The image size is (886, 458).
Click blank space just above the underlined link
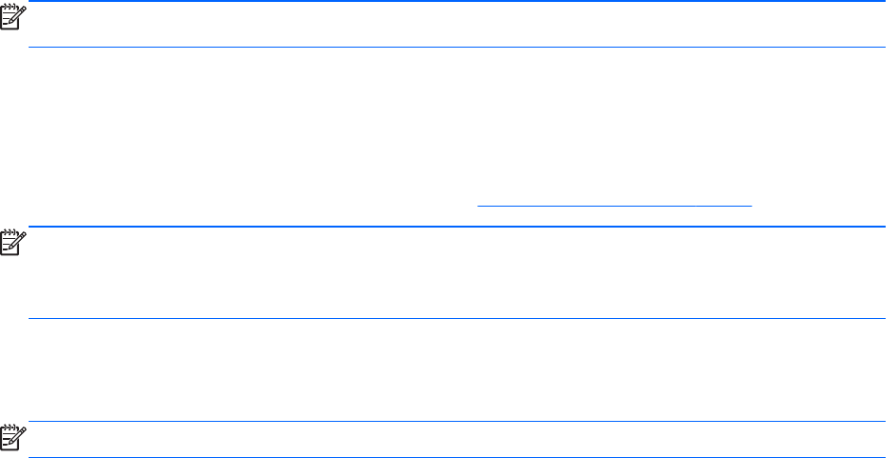(614, 181)
